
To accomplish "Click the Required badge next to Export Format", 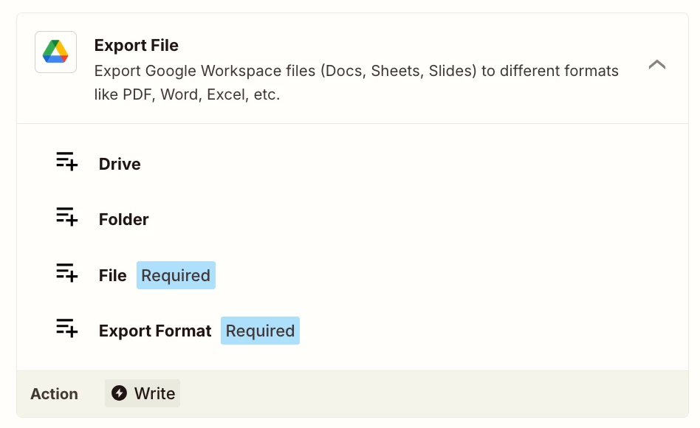I will pos(260,331).
